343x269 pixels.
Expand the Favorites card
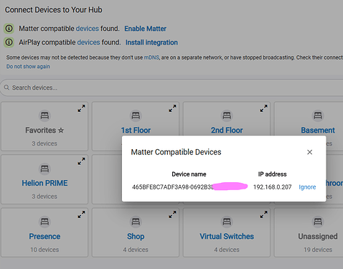coord(81,108)
